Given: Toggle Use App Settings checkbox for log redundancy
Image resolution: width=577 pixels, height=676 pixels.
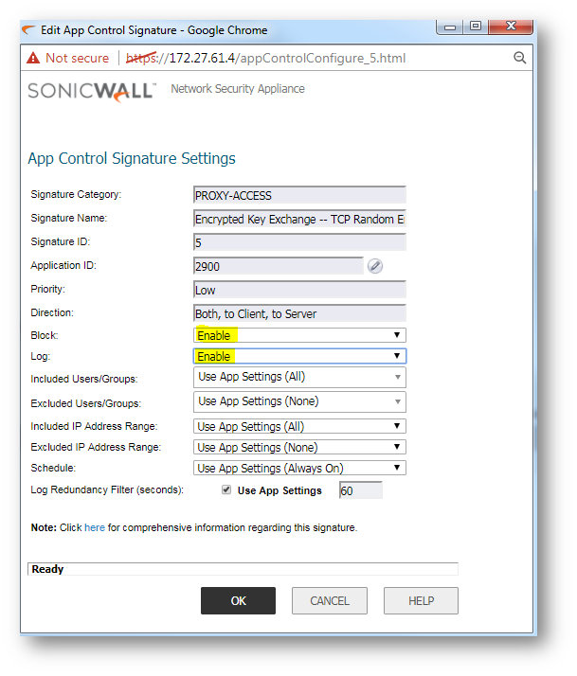Looking at the screenshot, I should (226, 489).
